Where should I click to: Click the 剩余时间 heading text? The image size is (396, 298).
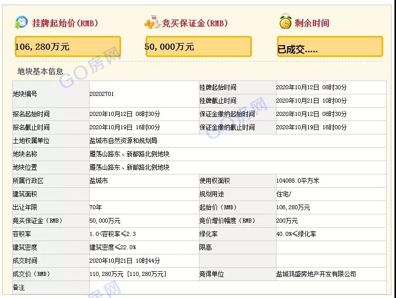(311, 23)
